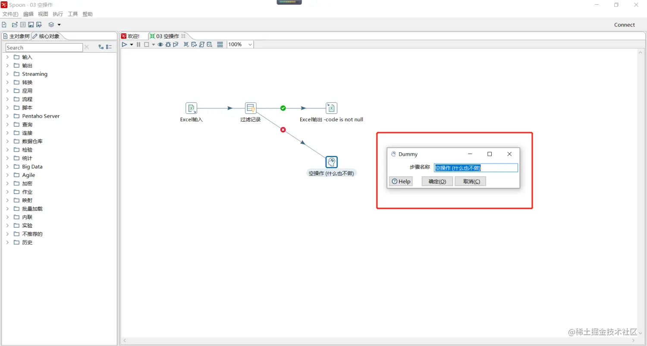The height and width of the screenshot is (346, 647).
Task: Open the 文件(F) menu
Action: pyautogui.click(x=10, y=14)
